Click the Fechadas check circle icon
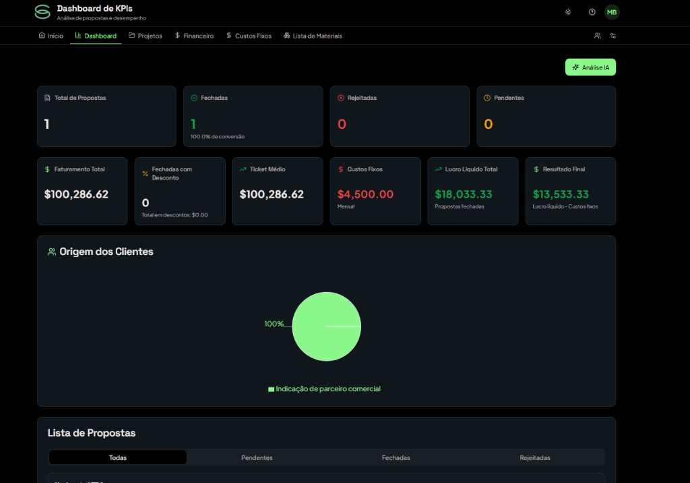The image size is (690, 483). (194, 98)
